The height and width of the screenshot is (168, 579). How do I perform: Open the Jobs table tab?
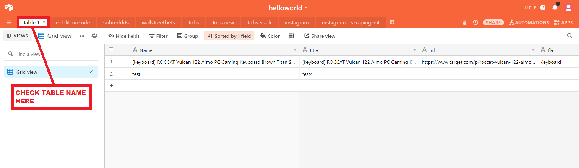coord(193,23)
